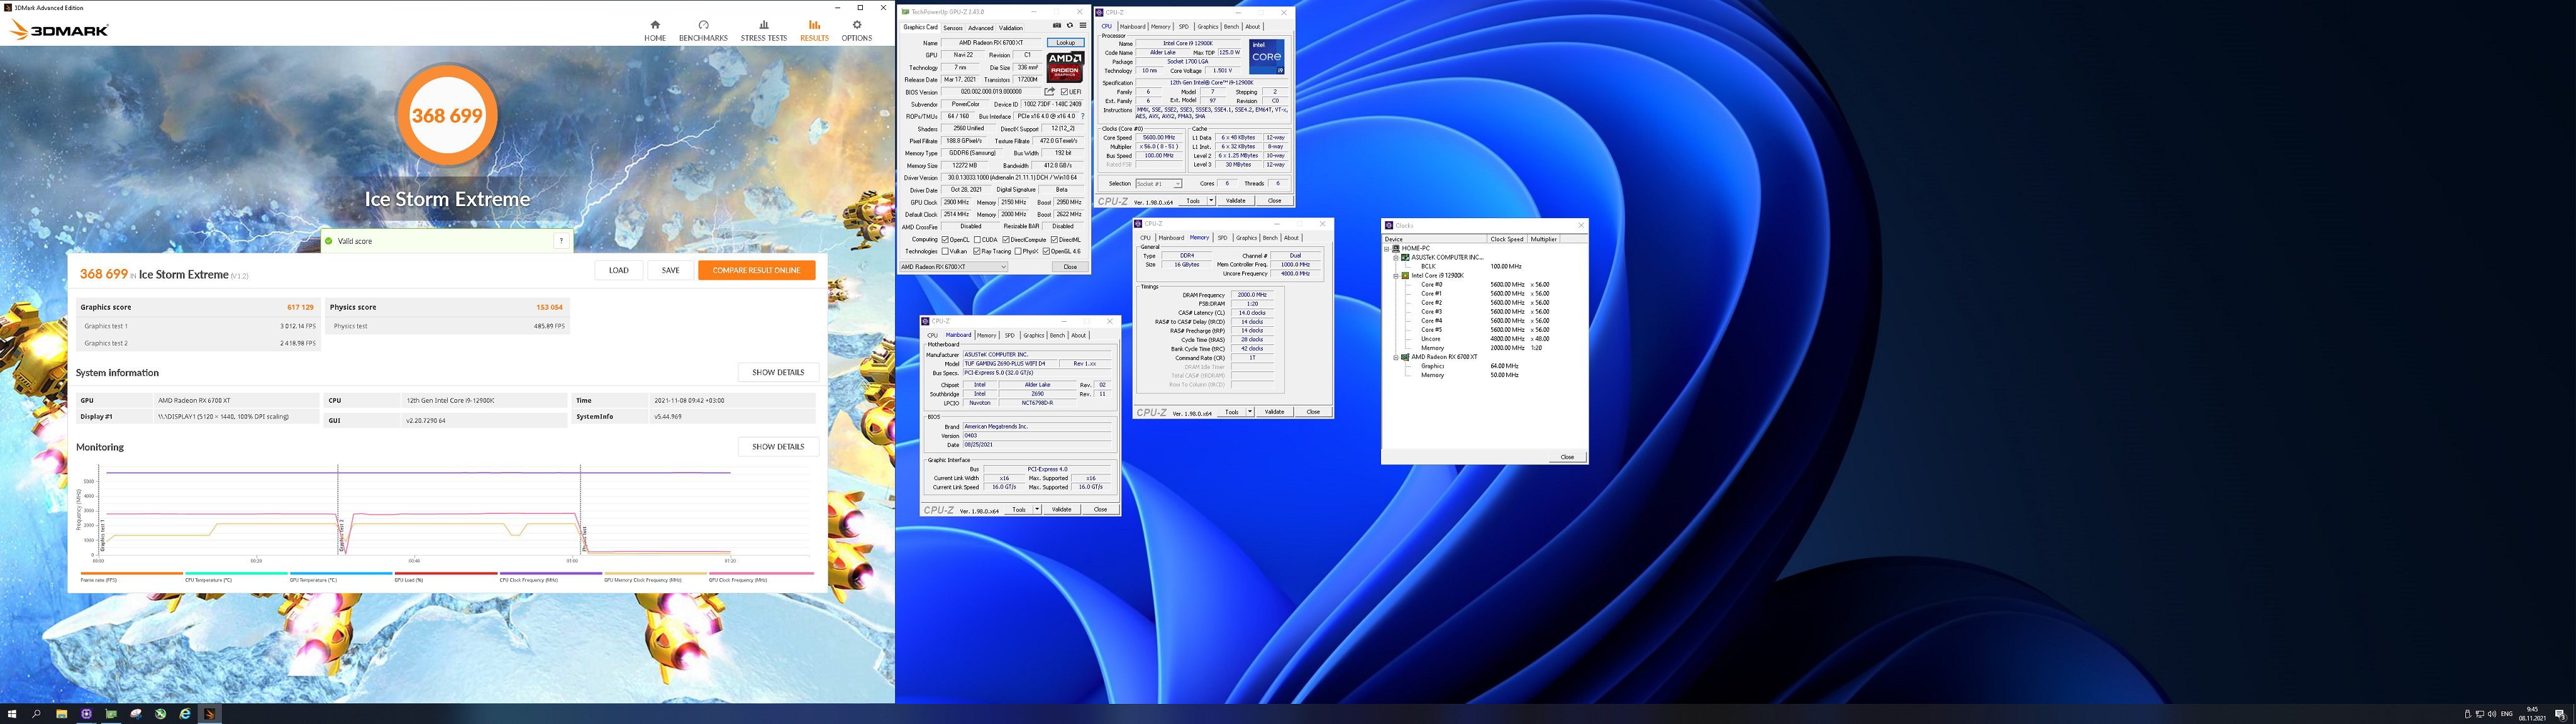Click the volume tray icon

[2492, 714]
